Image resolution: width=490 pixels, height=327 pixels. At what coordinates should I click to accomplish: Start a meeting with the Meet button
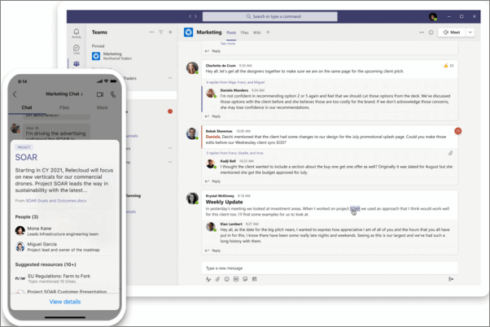point(452,33)
